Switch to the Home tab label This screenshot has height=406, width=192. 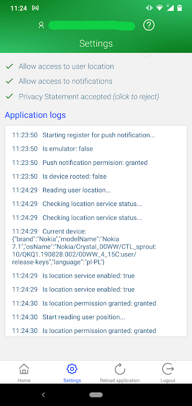[24, 380]
